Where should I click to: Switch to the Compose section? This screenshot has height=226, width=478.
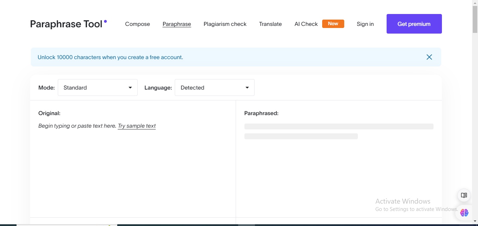[x=137, y=24]
